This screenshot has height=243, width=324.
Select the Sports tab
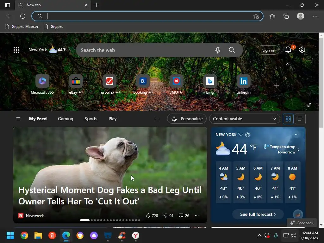(x=91, y=119)
